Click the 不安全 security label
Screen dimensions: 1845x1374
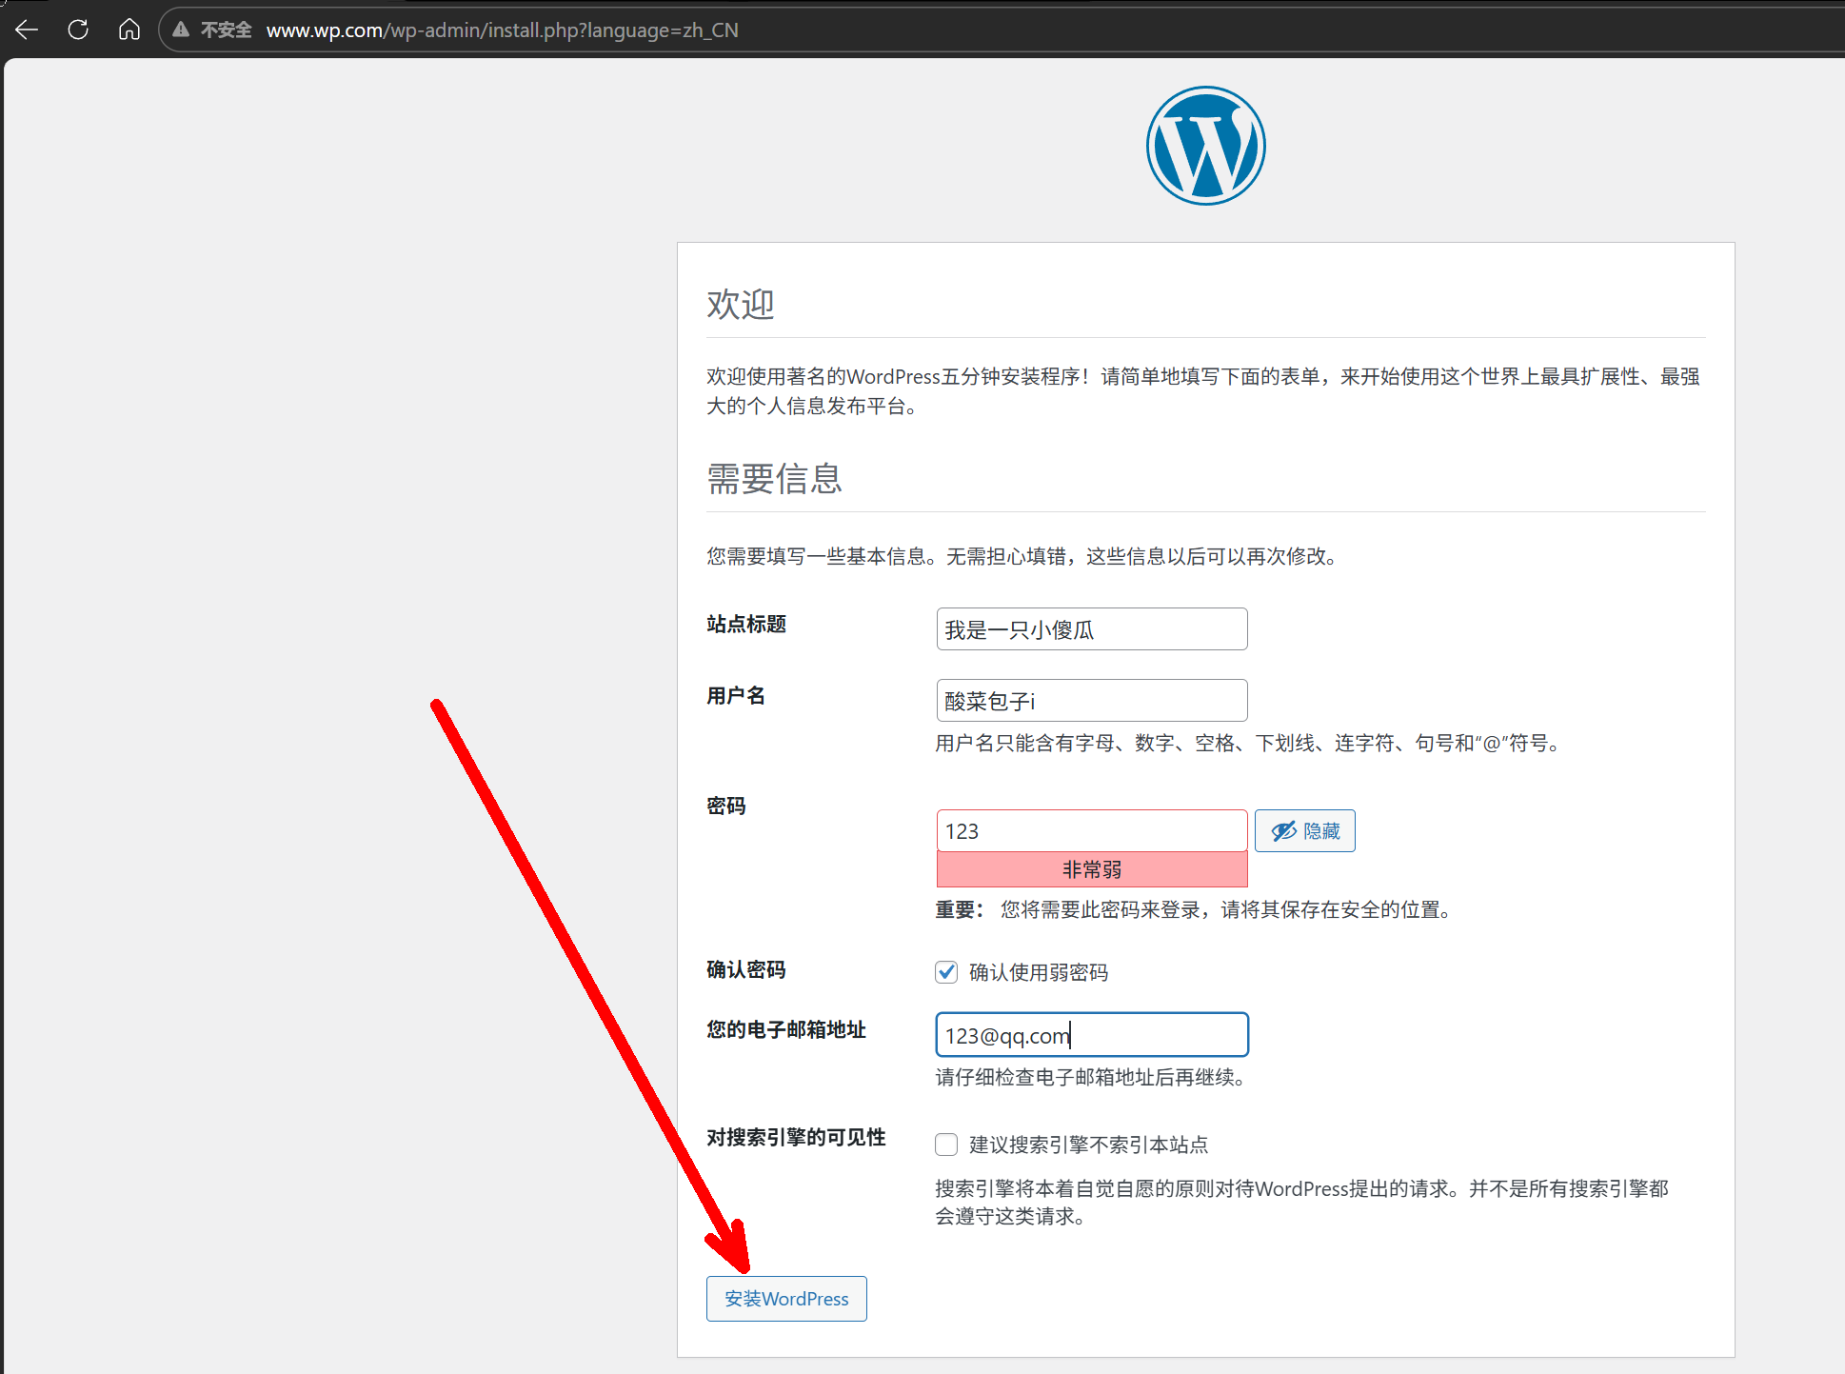(x=226, y=30)
